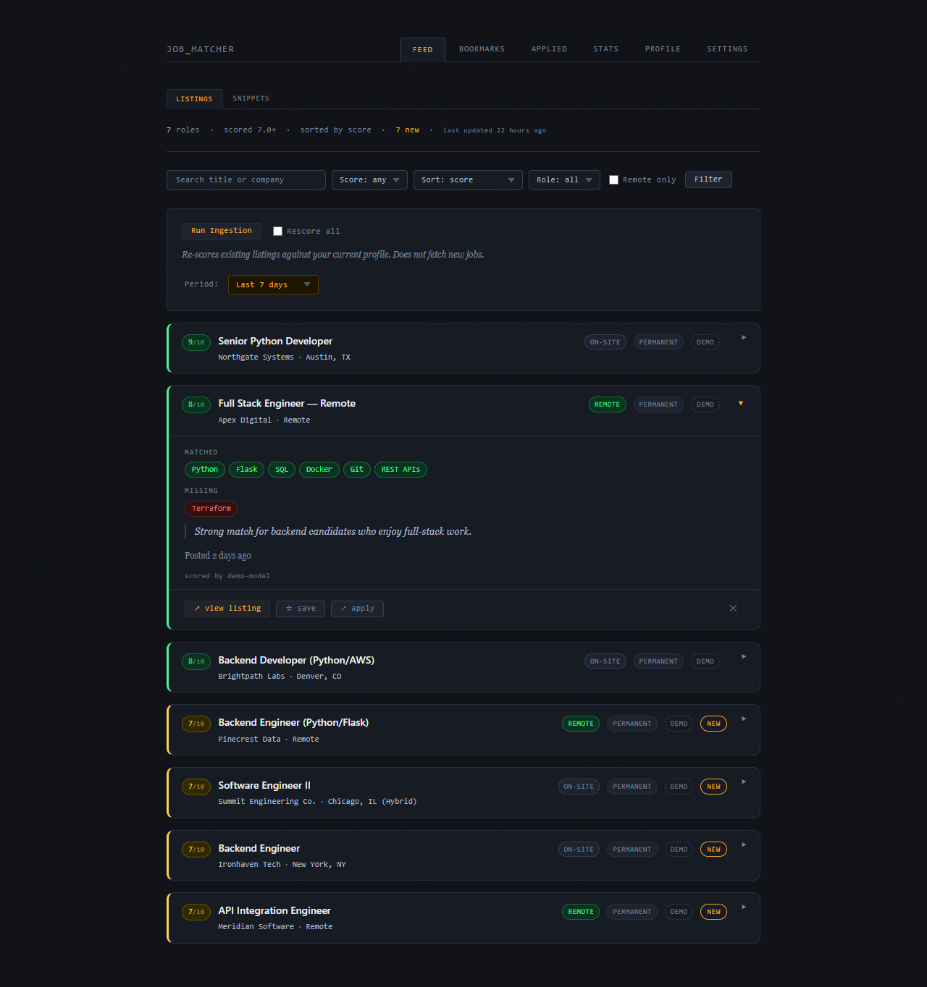Switch to the BOOKMARKS tab
Viewport: 927px width, 987px height.
click(482, 49)
